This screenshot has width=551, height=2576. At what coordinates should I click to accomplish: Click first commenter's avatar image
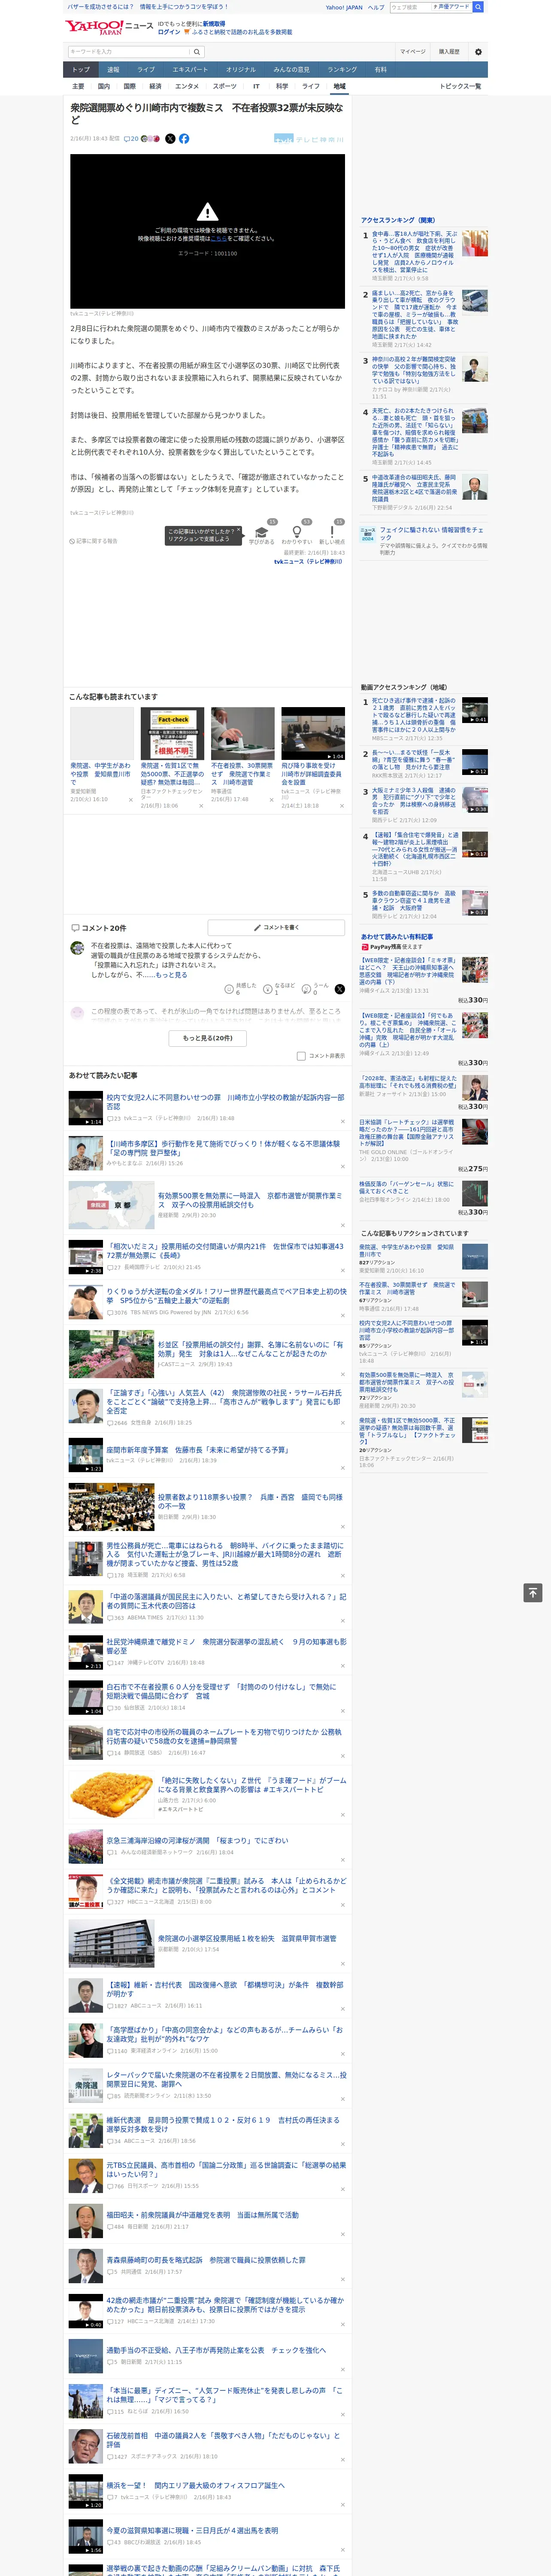tap(77, 948)
